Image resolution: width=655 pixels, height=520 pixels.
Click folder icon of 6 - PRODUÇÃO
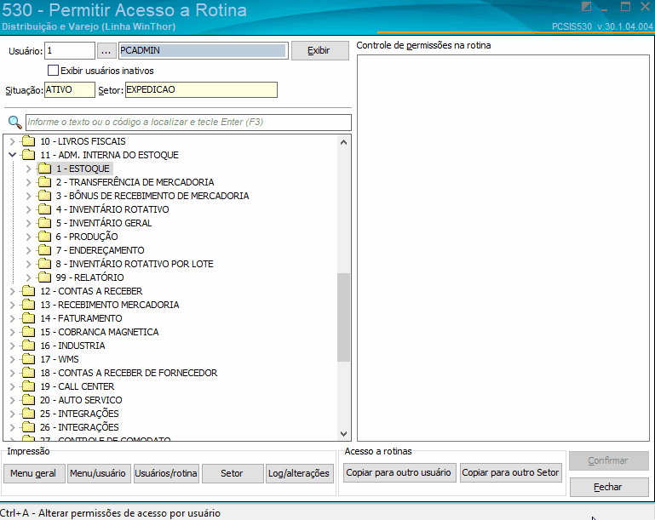[x=44, y=237]
